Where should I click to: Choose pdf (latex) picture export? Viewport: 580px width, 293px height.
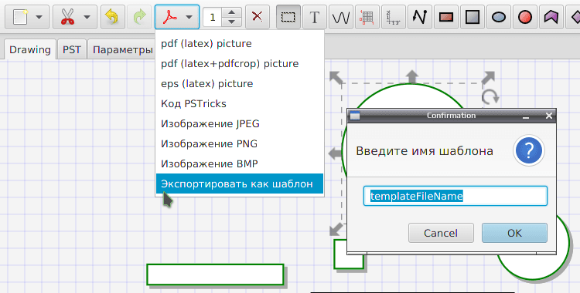tap(240, 43)
